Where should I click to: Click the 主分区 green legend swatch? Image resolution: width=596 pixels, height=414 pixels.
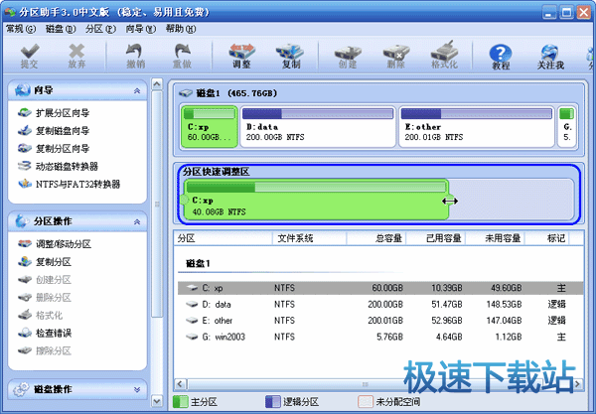181,402
